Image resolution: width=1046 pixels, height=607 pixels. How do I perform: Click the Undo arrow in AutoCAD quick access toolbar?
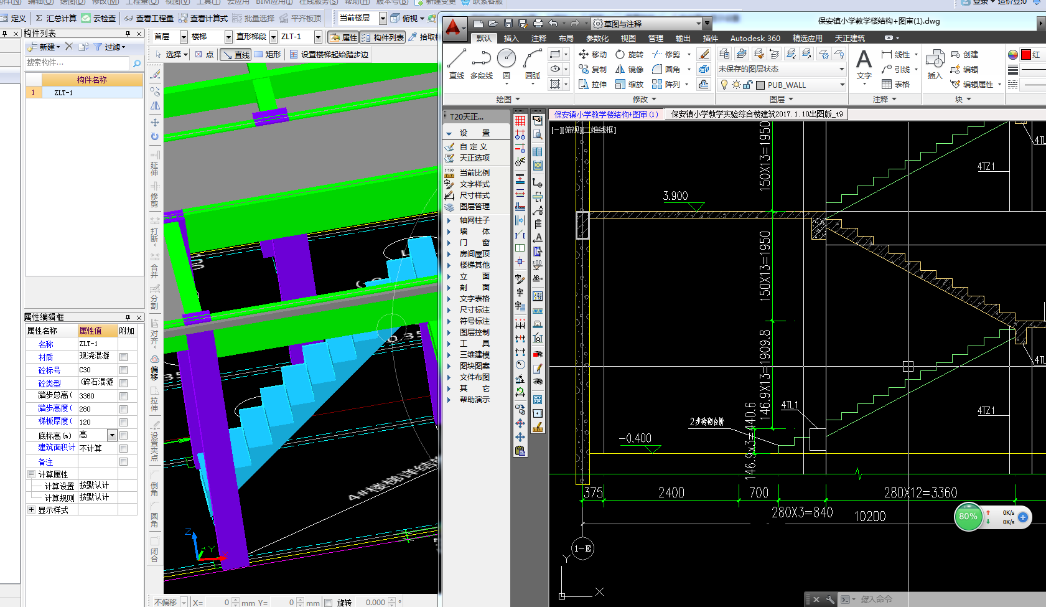pos(553,24)
